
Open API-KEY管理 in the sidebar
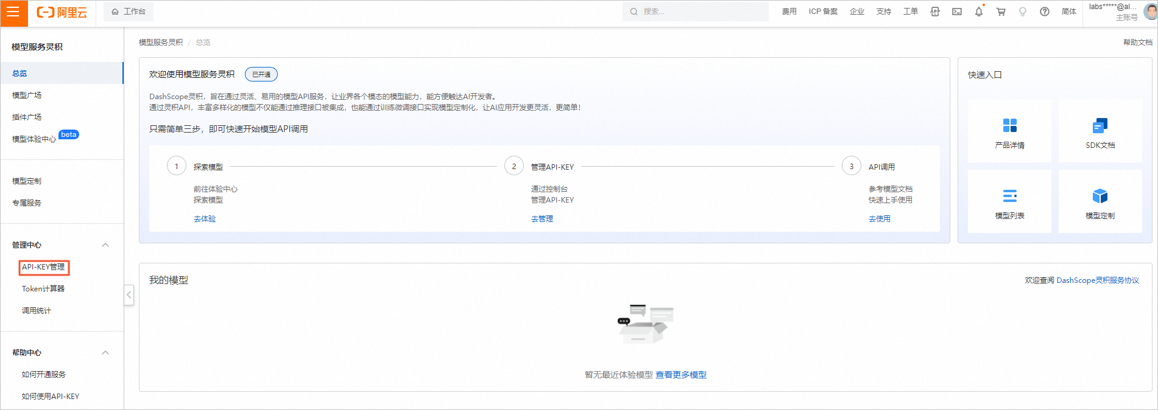point(44,267)
